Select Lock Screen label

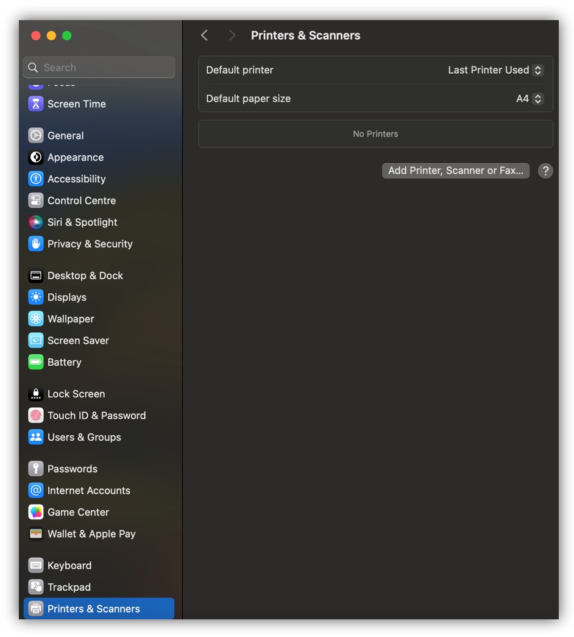click(x=76, y=394)
